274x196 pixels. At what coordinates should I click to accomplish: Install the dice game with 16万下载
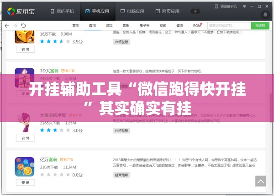coord(25,49)
